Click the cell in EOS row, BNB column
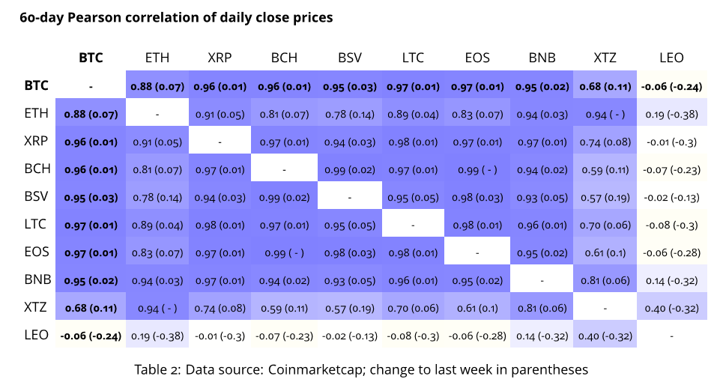This screenshot has width=723, height=388. click(x=542, y=252)
